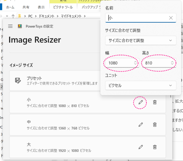Viewport: 183px width, 161px height.
Task: Expand the chevron after PC breadcrumb
Action: 36,16
